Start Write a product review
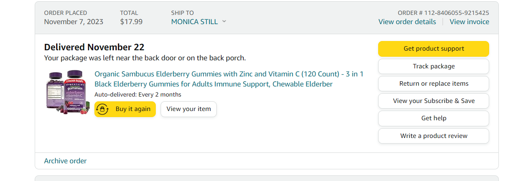This screenshot has height=181, width=517. click(x=433, y=136)
